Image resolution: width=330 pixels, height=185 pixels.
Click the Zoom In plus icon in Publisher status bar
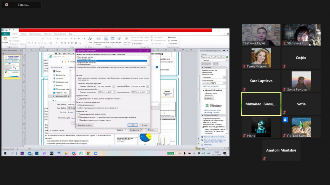[x=224, y=149]
